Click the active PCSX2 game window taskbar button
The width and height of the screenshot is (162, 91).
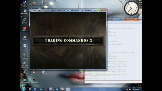pos(68,89)
